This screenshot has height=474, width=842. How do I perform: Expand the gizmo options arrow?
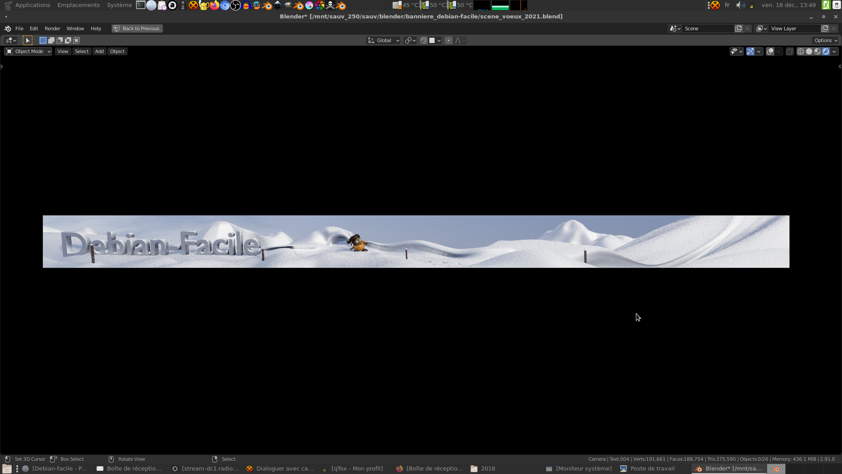pos(759,51)
